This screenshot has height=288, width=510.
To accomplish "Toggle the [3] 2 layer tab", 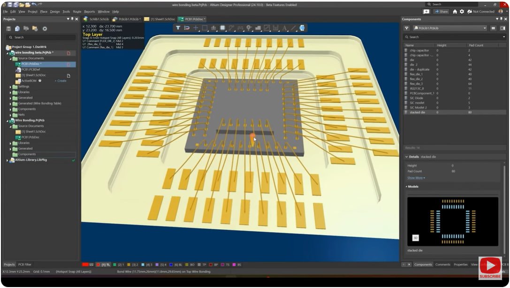I will pos(133,265).
